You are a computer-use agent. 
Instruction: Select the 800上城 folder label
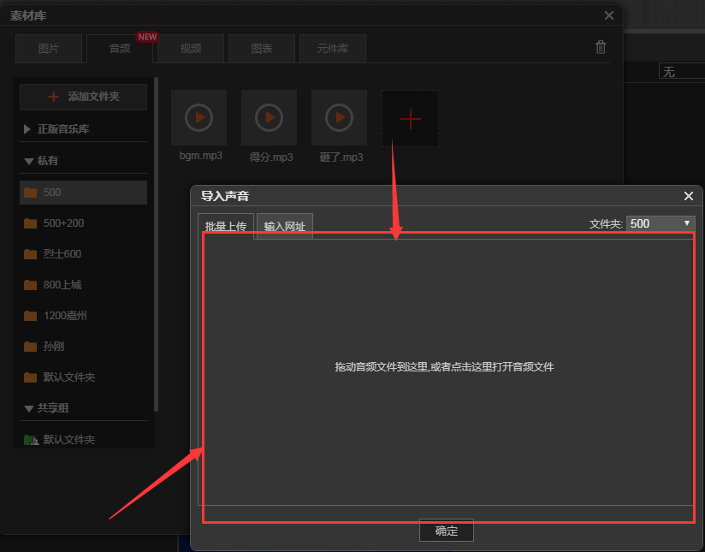point(62,285)
